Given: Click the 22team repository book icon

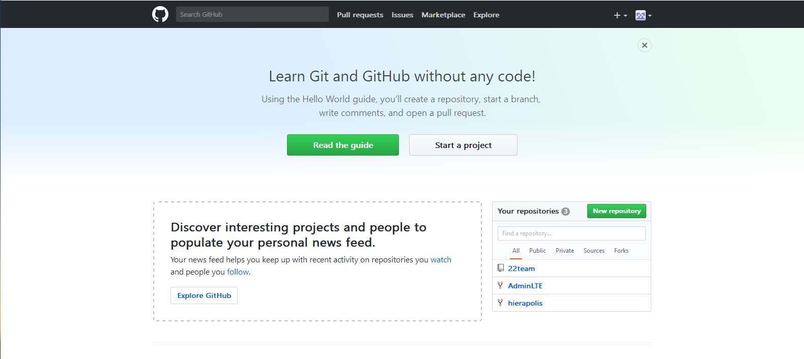Looking at the screenshot, I should (x=501, y=268).
